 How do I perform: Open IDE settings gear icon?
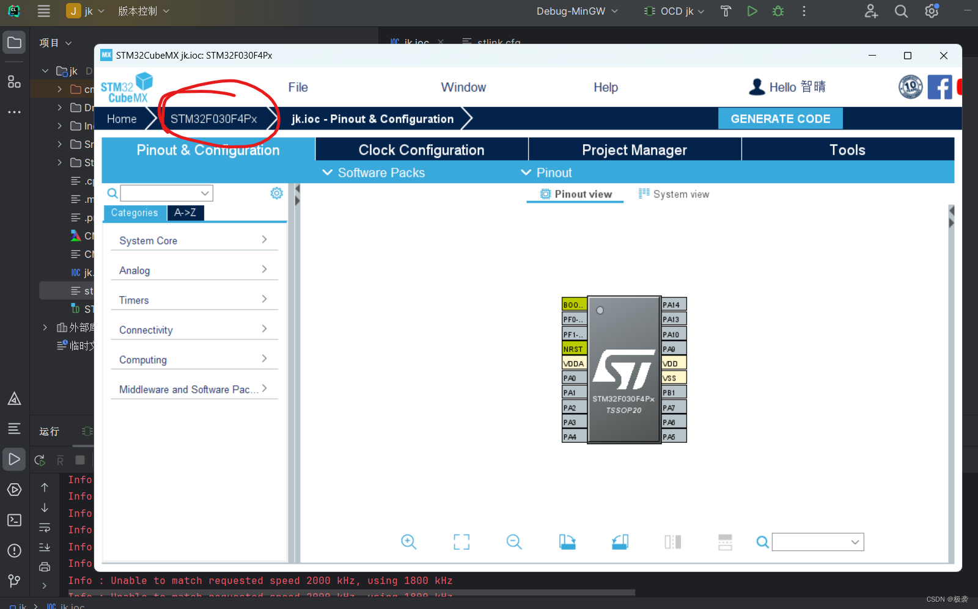[932, 11]
